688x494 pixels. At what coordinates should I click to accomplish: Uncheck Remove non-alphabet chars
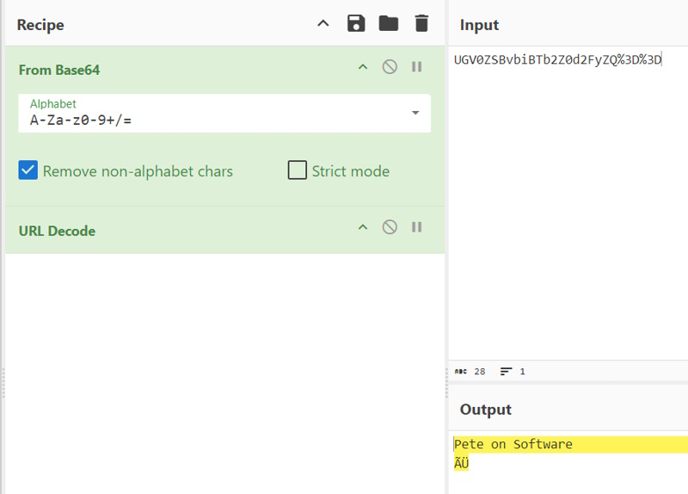click(x=28, y=170)
